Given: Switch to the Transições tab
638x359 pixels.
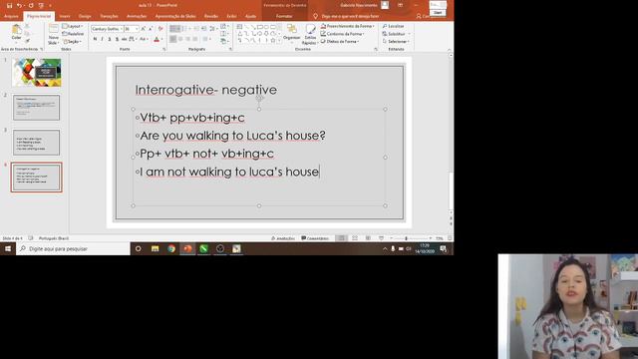Looking at the screenshot, I should pyautogui.click(x=109, y=16).
